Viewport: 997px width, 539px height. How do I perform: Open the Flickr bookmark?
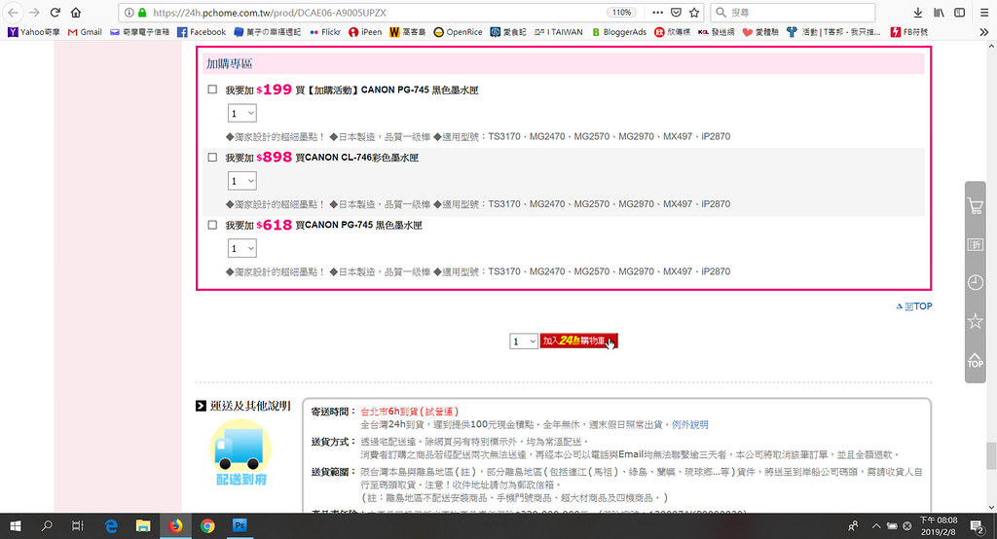point(325,32)
